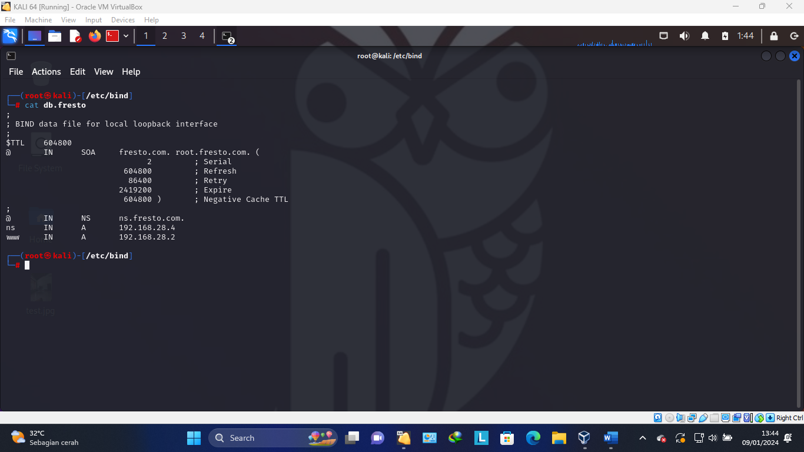
Task: Open Windows clock showing 13:44 09/01/2024
Action: (x=762, y=438)
